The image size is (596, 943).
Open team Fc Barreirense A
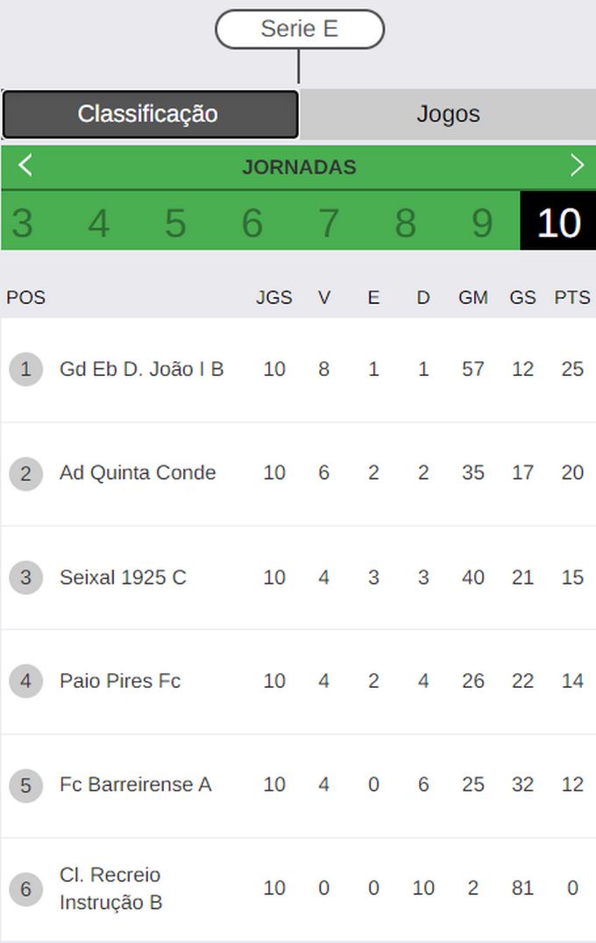[135, 784]
